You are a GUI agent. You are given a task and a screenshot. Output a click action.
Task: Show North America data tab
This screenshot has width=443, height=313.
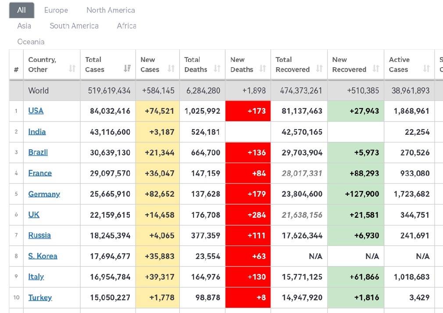click(x=111, y=10)
